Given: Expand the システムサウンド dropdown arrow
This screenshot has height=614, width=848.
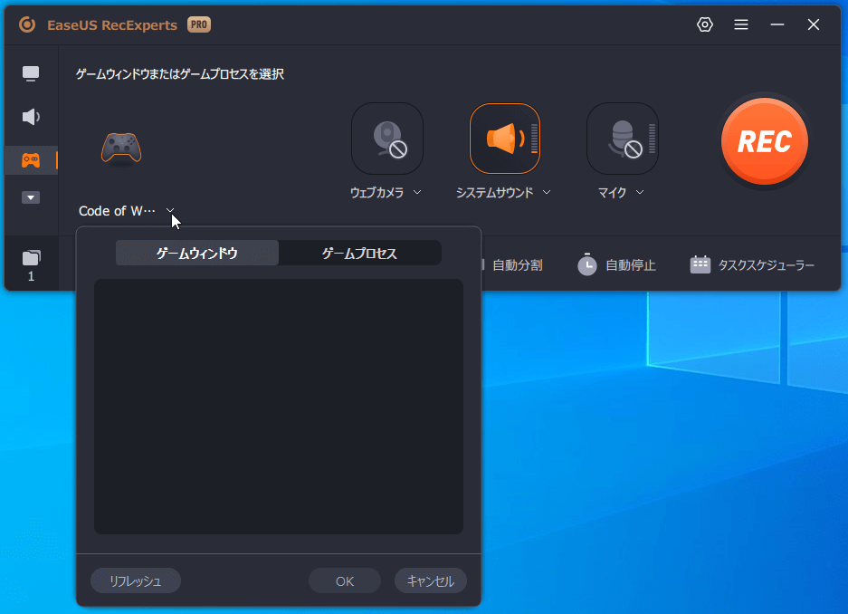Looking at the screenshot, I should tap(547, 192).
